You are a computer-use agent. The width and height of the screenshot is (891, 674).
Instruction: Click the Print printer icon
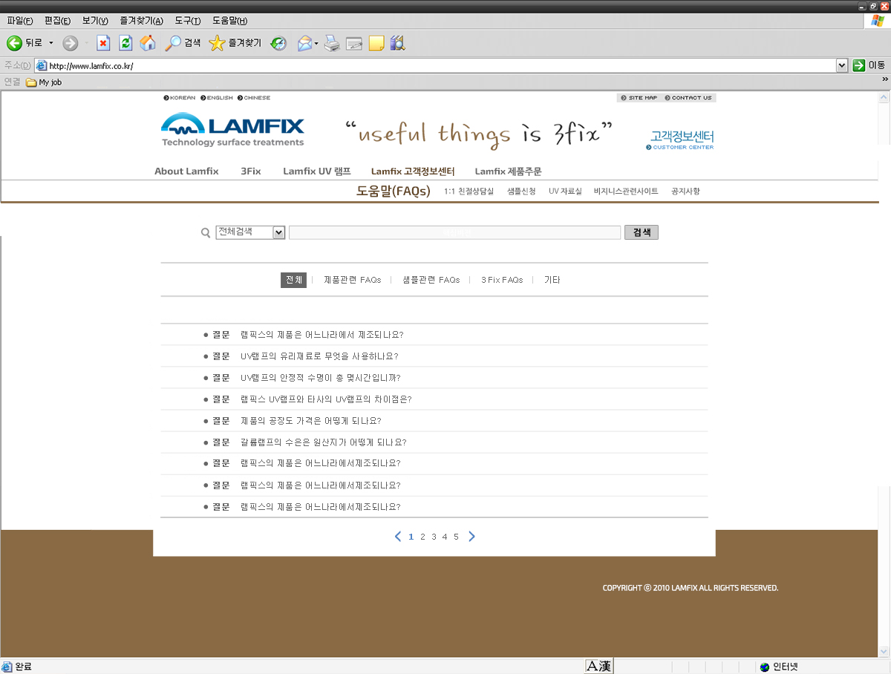(x=332, y=44)
